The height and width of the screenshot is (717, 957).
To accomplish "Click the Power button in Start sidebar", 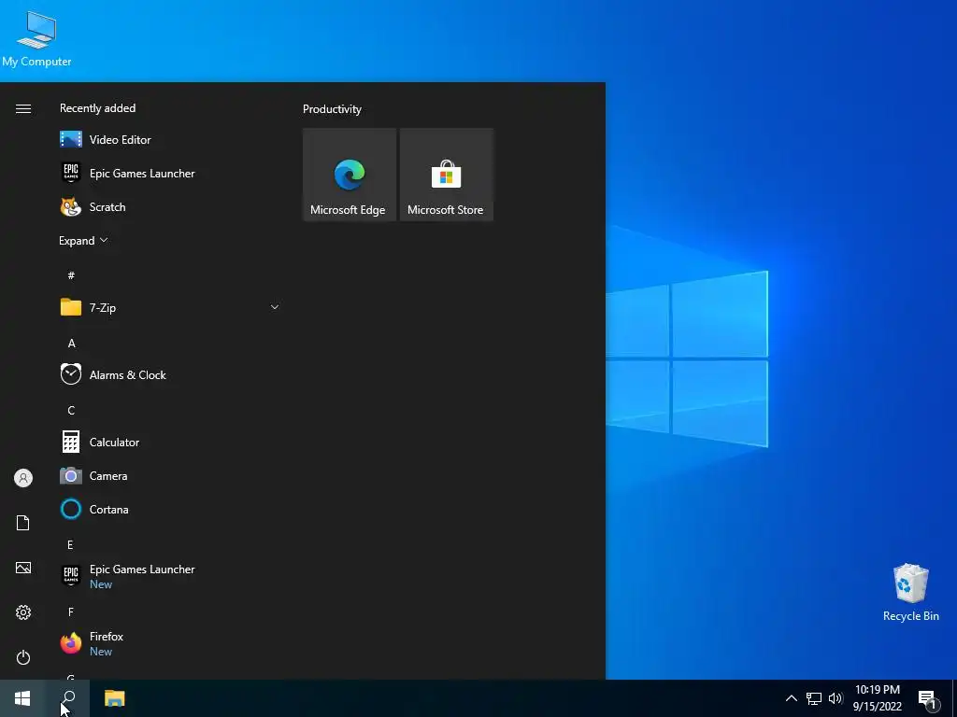I will 23,657.
